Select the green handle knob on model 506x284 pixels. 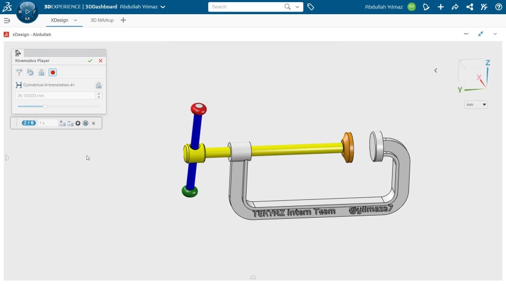[190, 191]
